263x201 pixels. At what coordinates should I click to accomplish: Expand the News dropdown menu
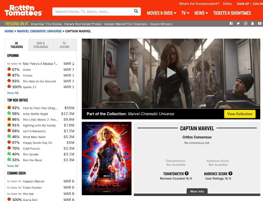point(201,13)
